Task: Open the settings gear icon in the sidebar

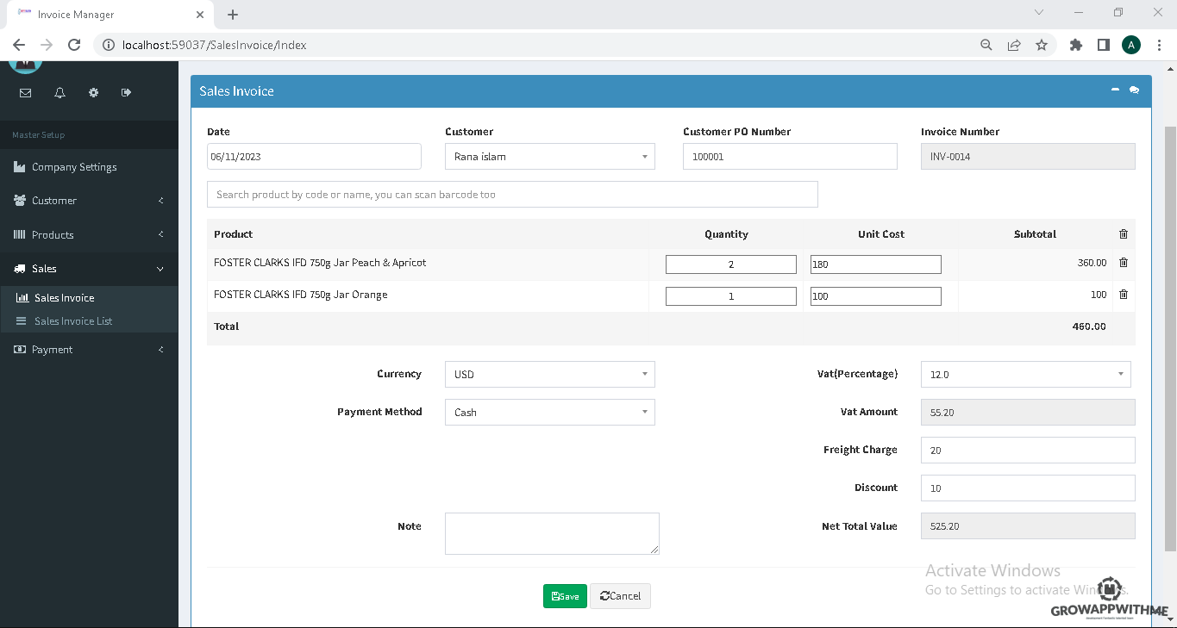Action: pos(92,92)
